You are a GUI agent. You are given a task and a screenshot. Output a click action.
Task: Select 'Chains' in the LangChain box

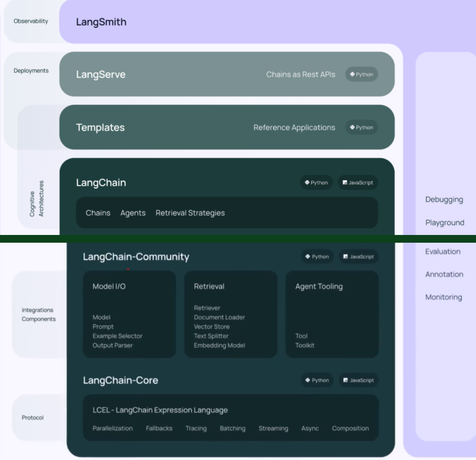click(x=98, y=213)
